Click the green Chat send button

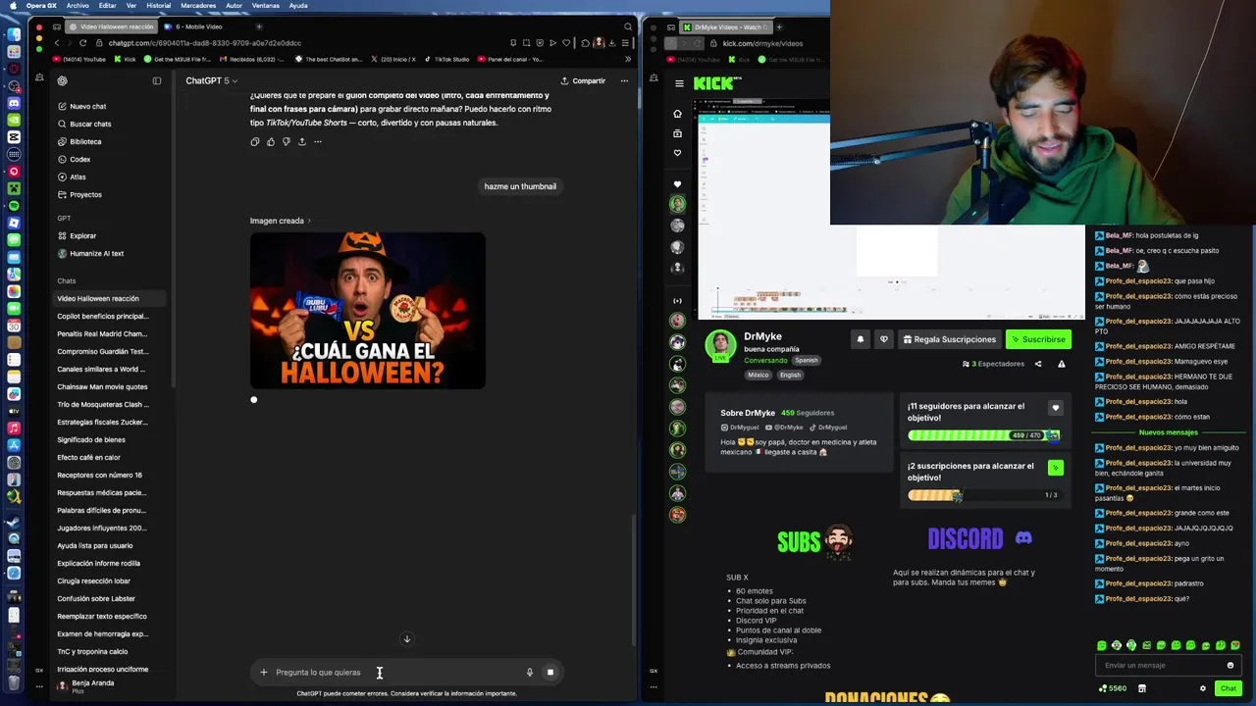click(x=1229, y=688)
